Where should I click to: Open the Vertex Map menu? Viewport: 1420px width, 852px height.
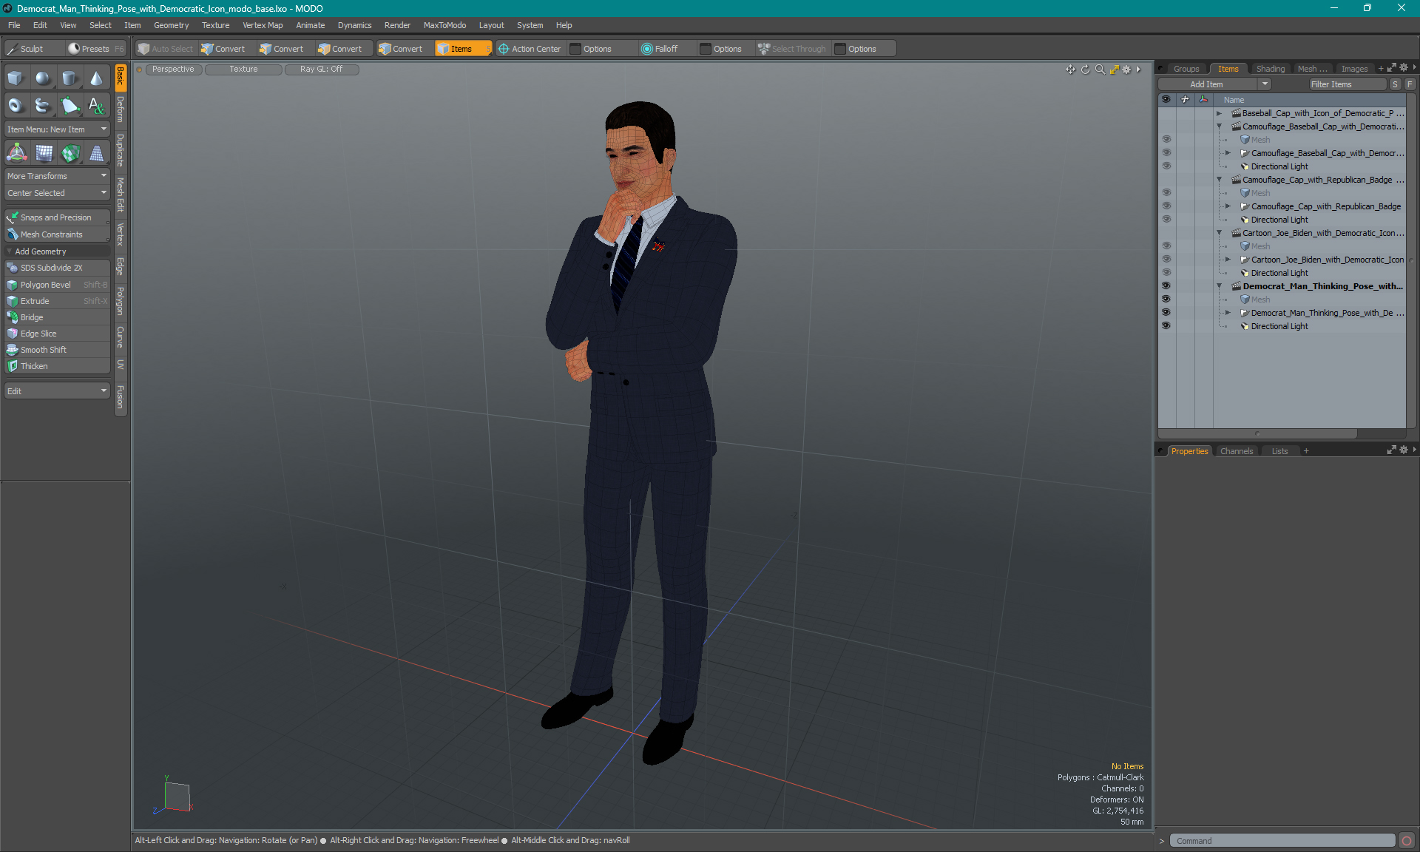click(x=263, y=25)
